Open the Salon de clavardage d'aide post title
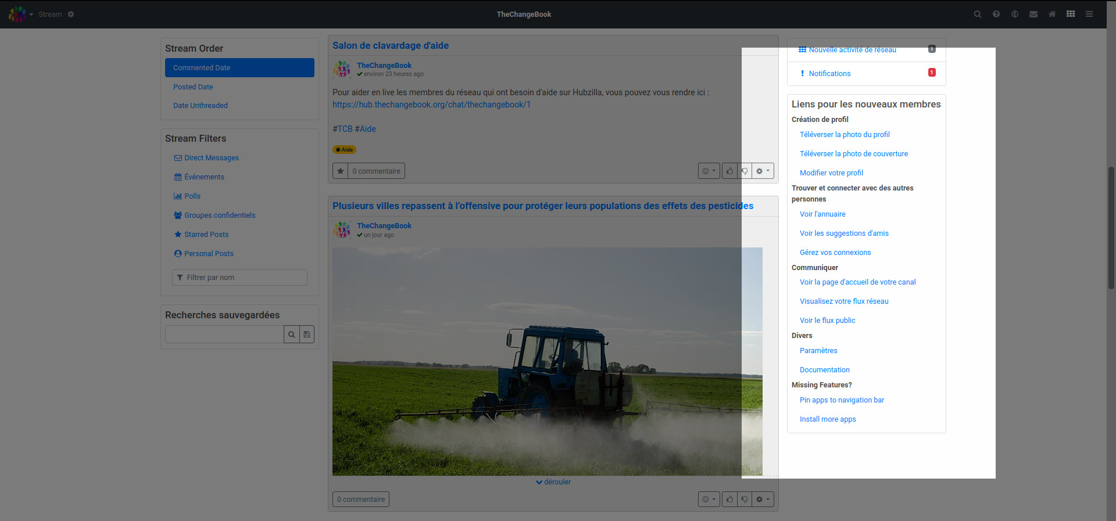Screen dimensions: 1116x521 391,45
